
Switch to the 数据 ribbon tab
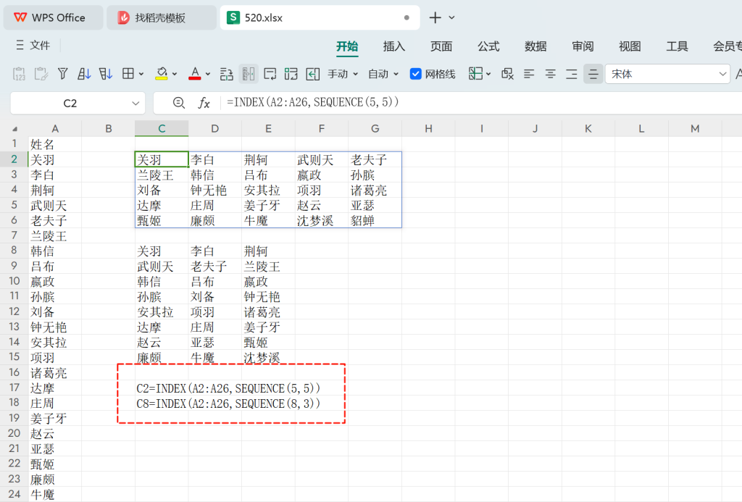click(x=535, y=46)
